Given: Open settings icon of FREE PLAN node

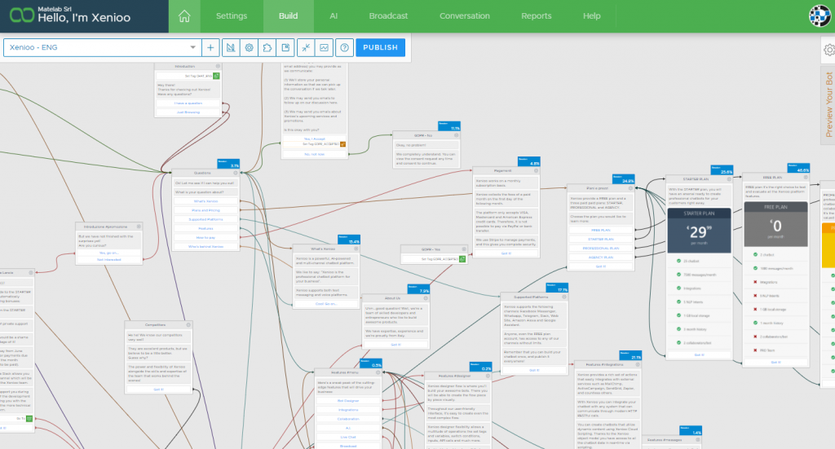Looking at the screenshot, I should (805, 177).
